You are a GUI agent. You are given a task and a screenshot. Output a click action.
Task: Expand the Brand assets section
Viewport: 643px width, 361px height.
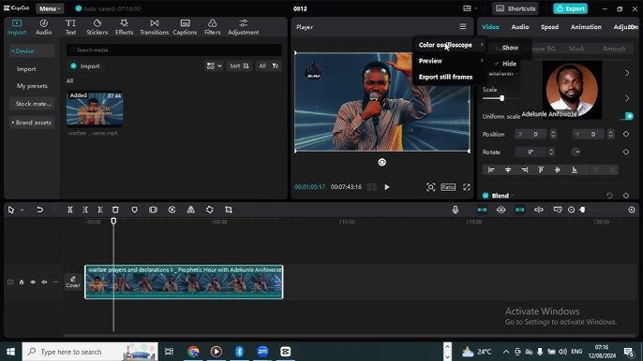click(32, 123)
